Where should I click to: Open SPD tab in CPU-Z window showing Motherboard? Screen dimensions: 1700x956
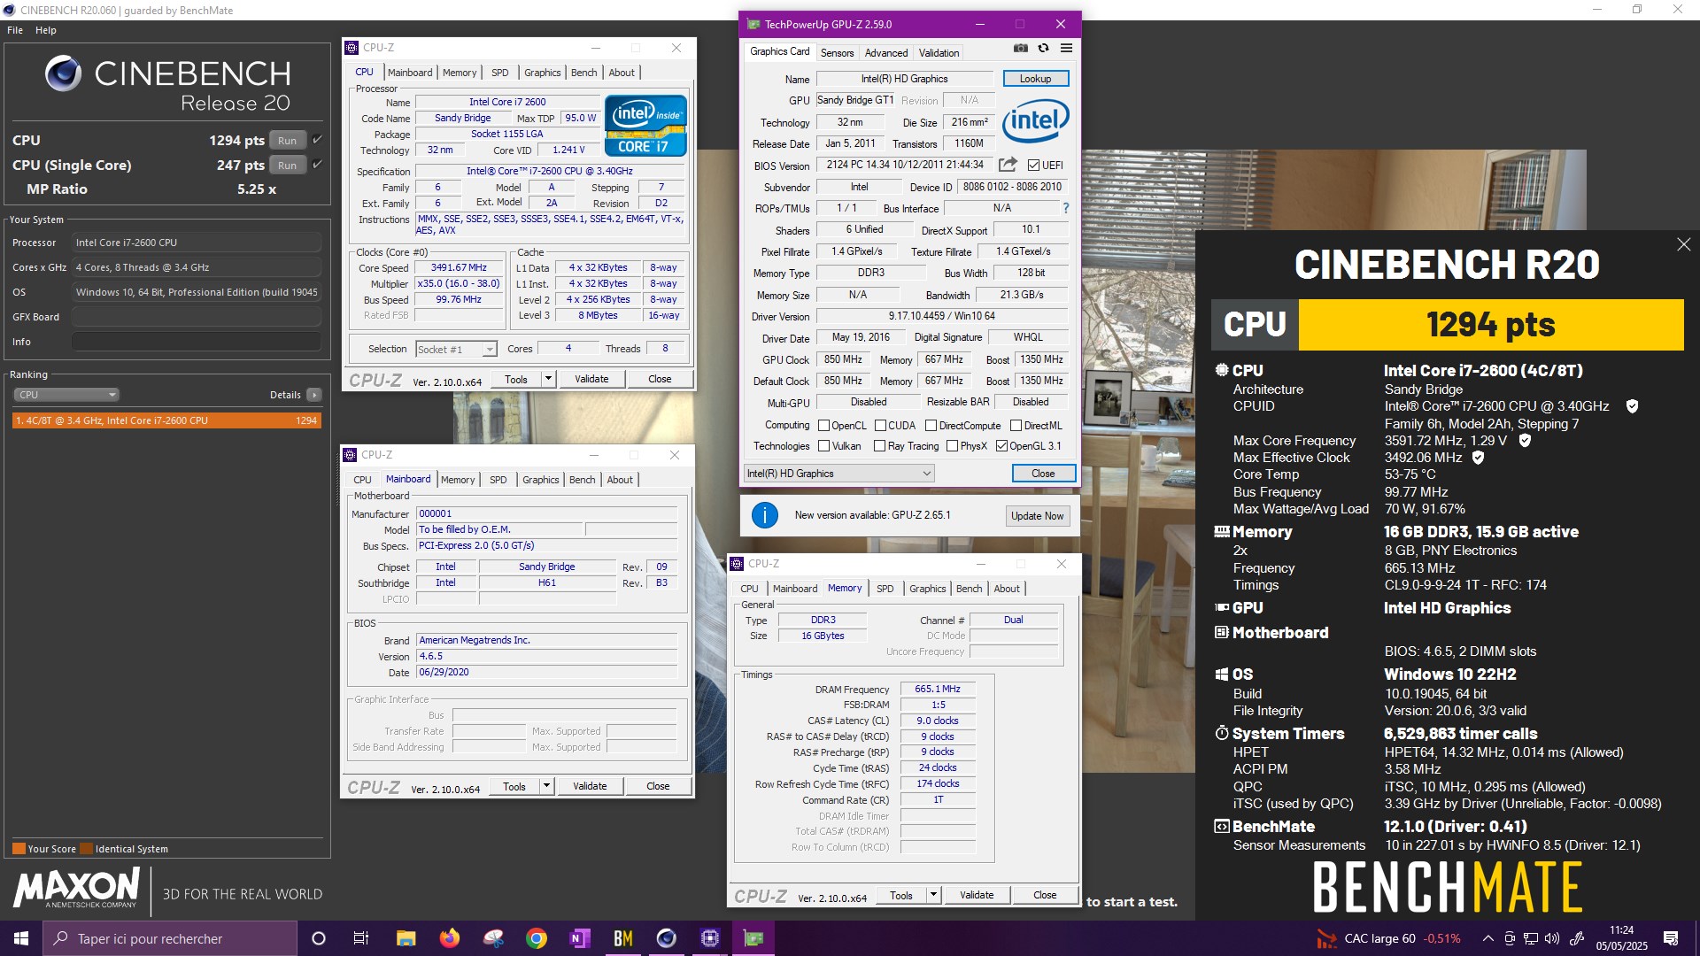tap(498, 480)
